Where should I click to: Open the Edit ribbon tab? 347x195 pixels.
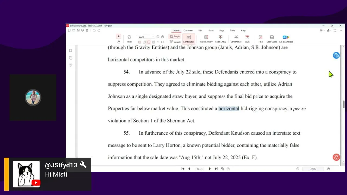point(200,31)
